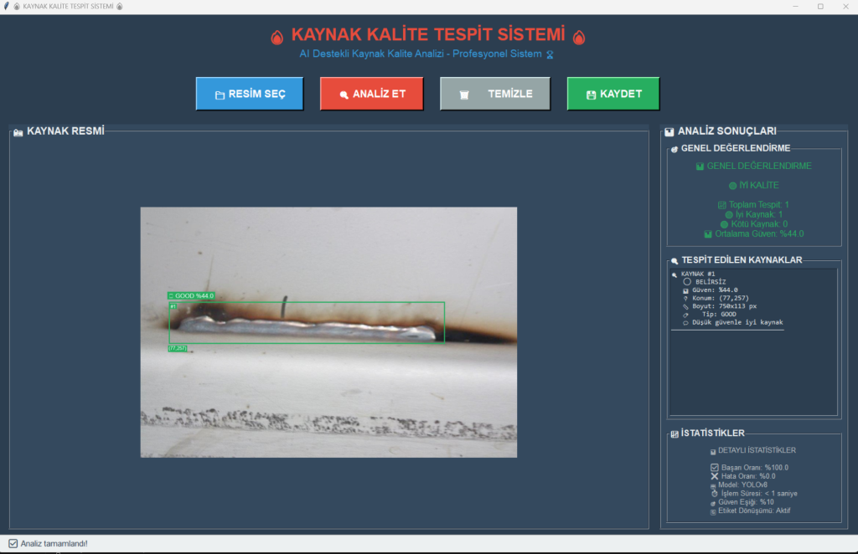Click the X icon next to Hata Oranı
This screenshot has width=858, height=554.
[715, 476]
